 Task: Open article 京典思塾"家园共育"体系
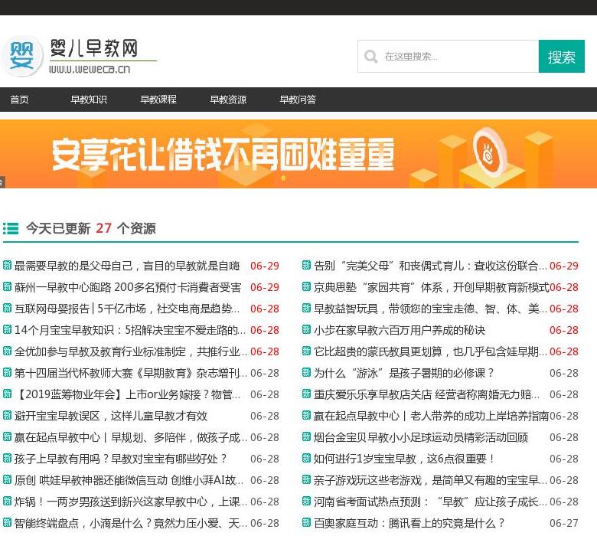point(432,287)
